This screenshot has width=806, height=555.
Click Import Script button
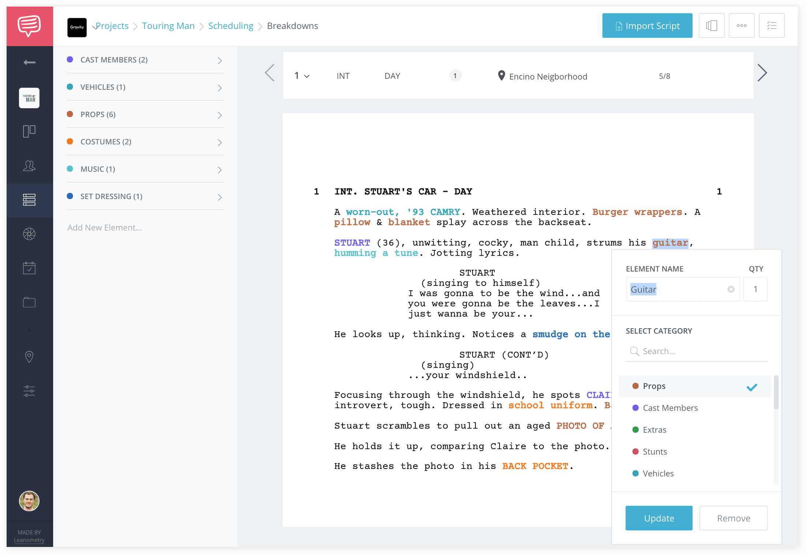(648, 25)
